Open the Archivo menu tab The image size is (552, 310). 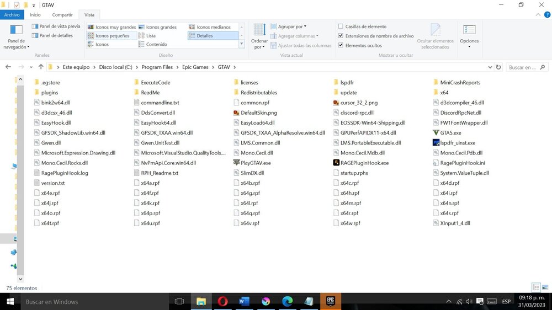pyautogui.click(x=12, y=15)
